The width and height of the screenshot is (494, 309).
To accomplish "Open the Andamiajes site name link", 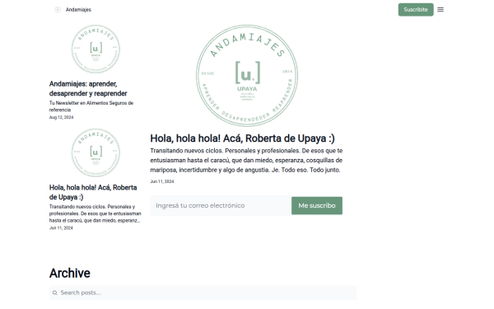I will click(x=78, y=10).
